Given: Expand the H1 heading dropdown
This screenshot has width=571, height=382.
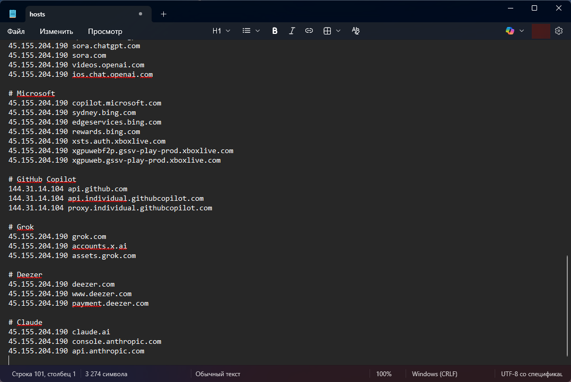Looking at the screenshot, I should pos(221,31).
